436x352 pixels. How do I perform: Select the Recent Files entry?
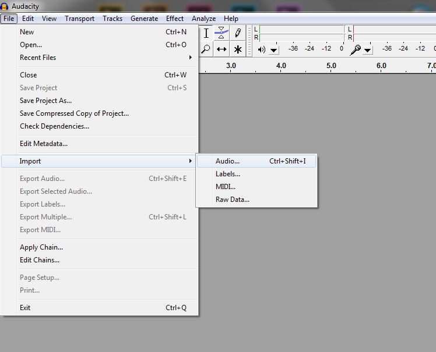(100, 58)
